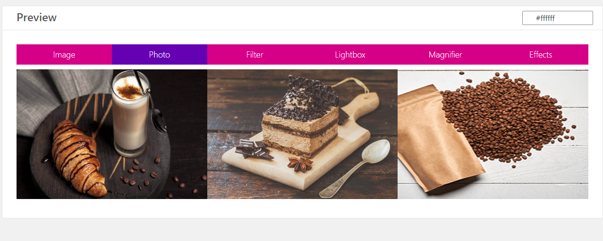This screenshot has height=241, width=603.
Task: Open the croissant and latte photo
Action: pyautogui.click(x=112, y=134)
